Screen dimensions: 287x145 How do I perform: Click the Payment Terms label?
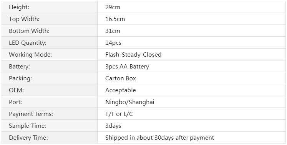click(31, 114)
